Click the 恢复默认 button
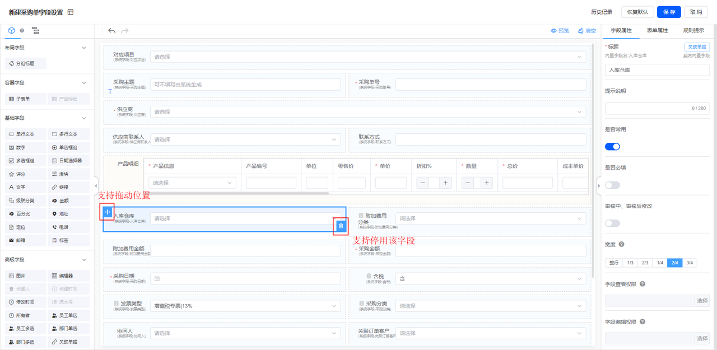Image resolution: width=717 pixels, height=350 pixels. tap(637, 12)
